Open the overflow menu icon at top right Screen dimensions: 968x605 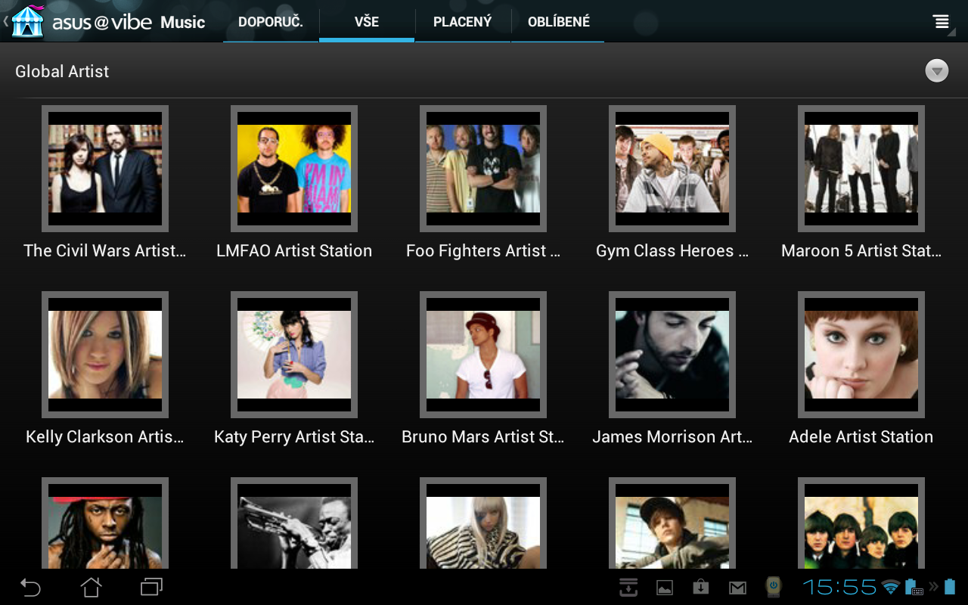coord(941,21)
